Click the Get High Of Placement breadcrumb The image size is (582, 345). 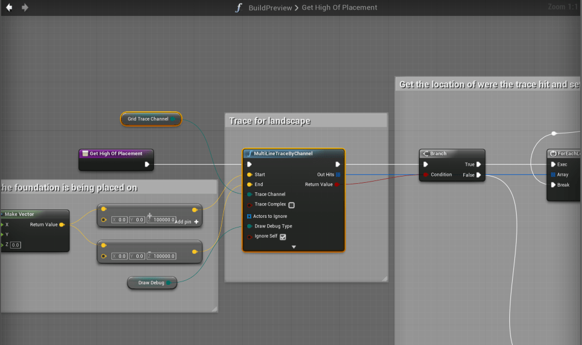339,8
